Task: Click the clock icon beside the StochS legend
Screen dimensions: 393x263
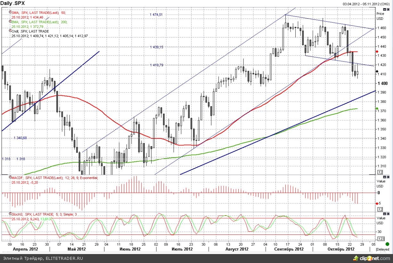Action: pyautogui.click(x=10, y=213)
